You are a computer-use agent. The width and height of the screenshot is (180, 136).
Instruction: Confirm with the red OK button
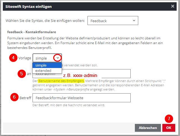click(x=169, y=128)
